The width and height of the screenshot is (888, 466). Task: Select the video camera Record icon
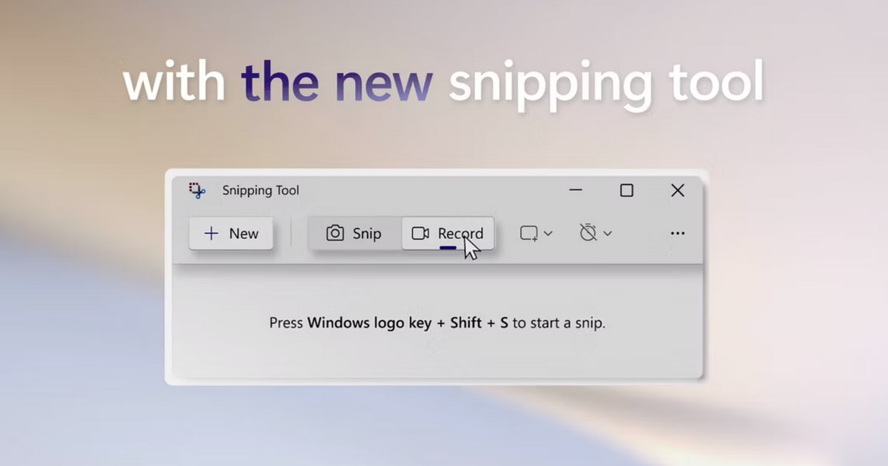click(420, 234)
